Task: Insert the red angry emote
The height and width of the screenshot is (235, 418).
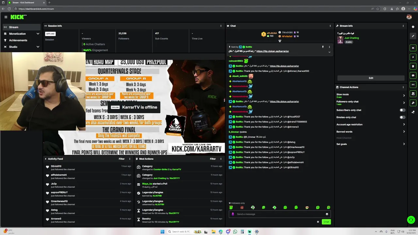Action: coord(242,208)
